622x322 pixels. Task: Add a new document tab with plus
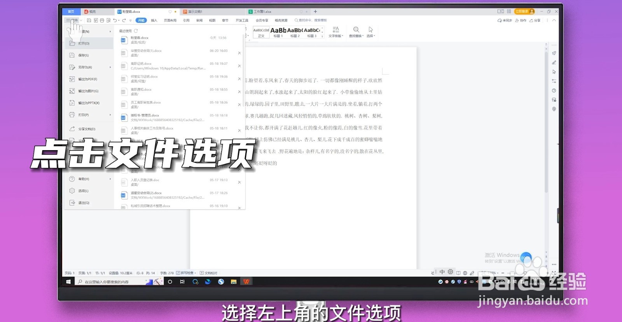315,12
